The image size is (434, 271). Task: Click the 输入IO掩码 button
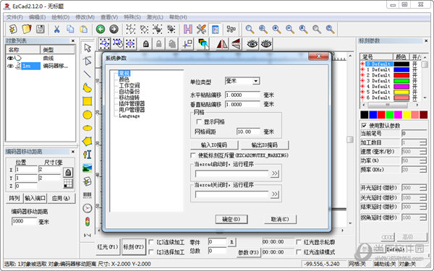click(214, 145)
